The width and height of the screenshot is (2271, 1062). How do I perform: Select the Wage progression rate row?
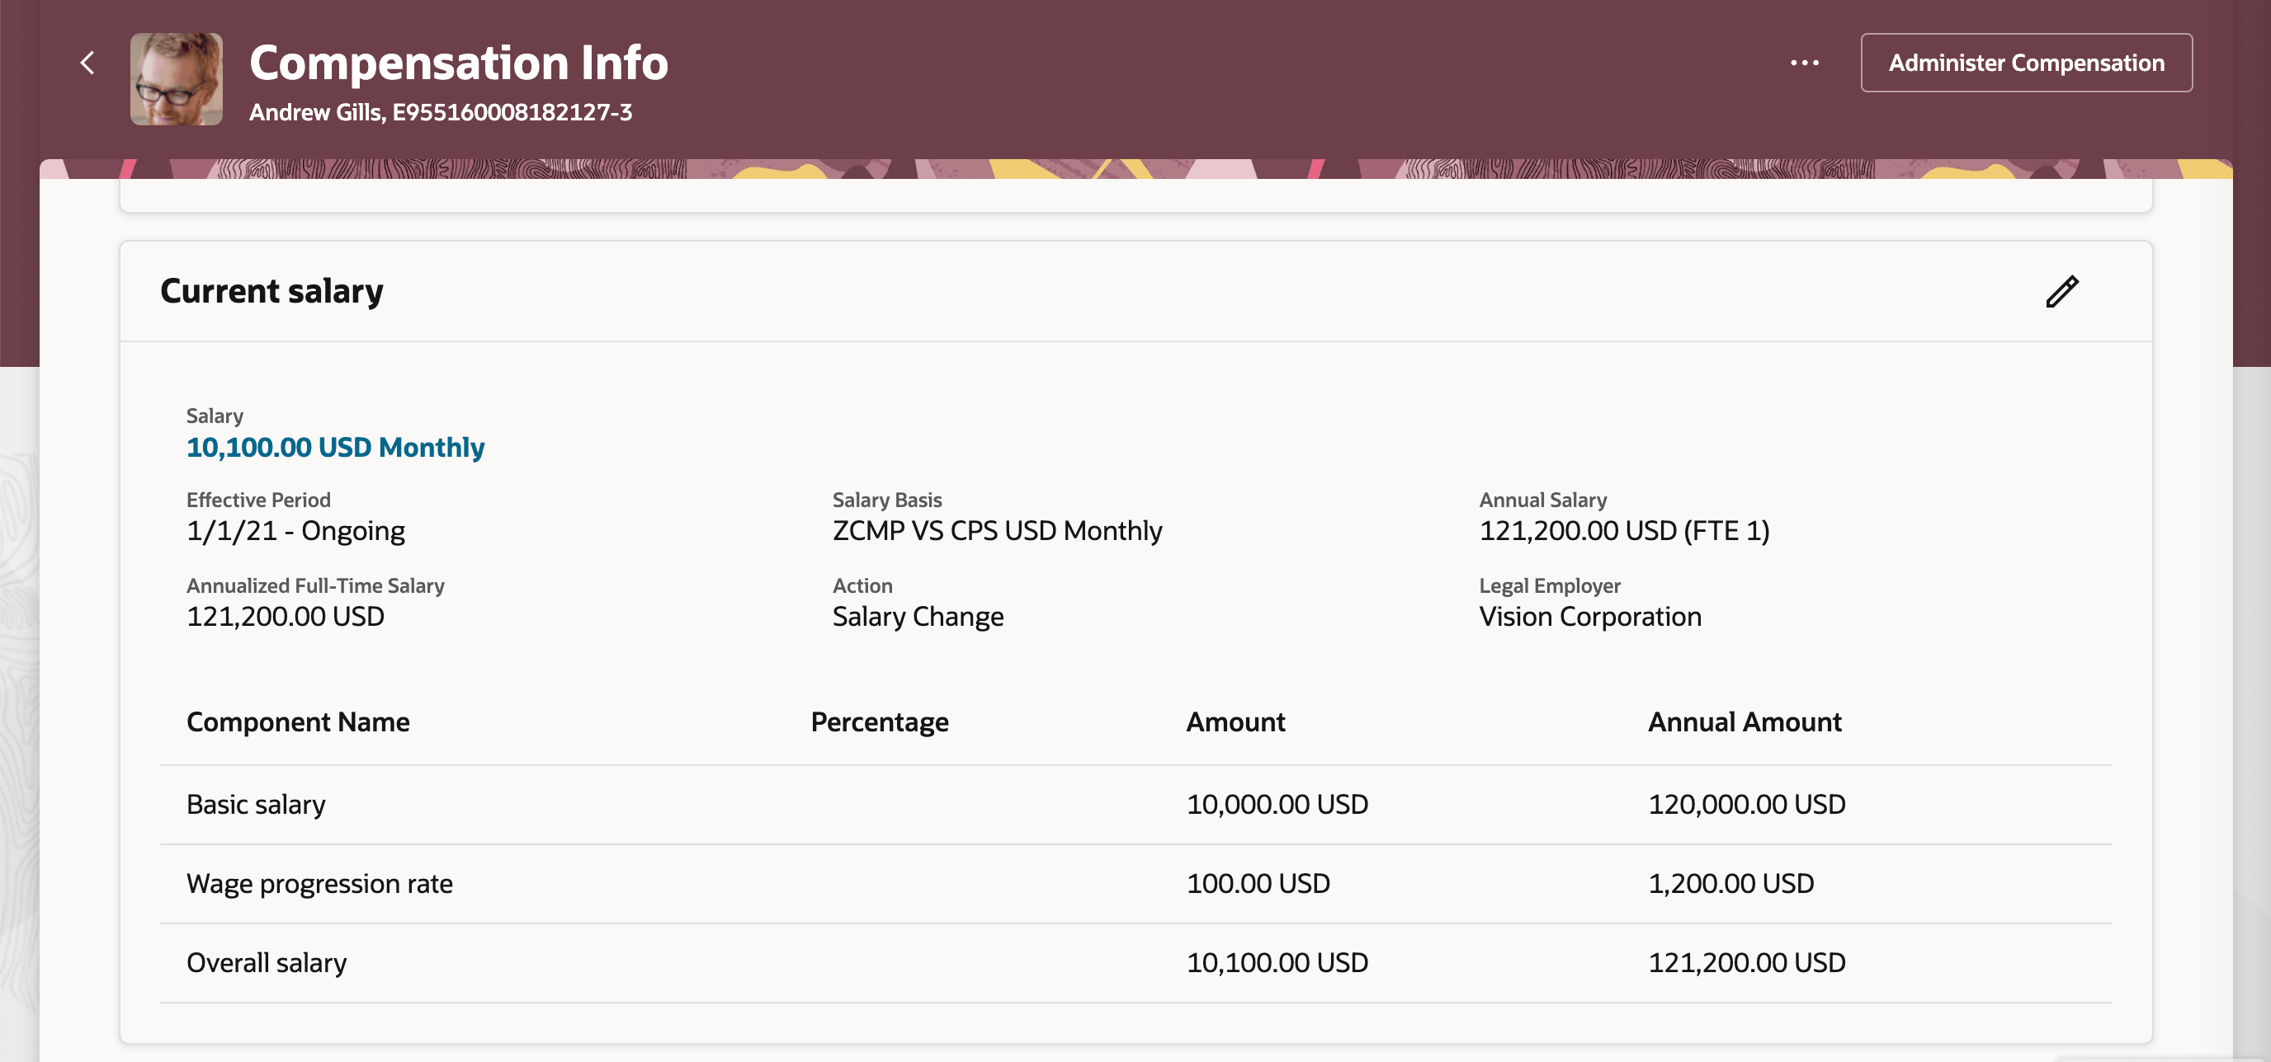(319, 883)
